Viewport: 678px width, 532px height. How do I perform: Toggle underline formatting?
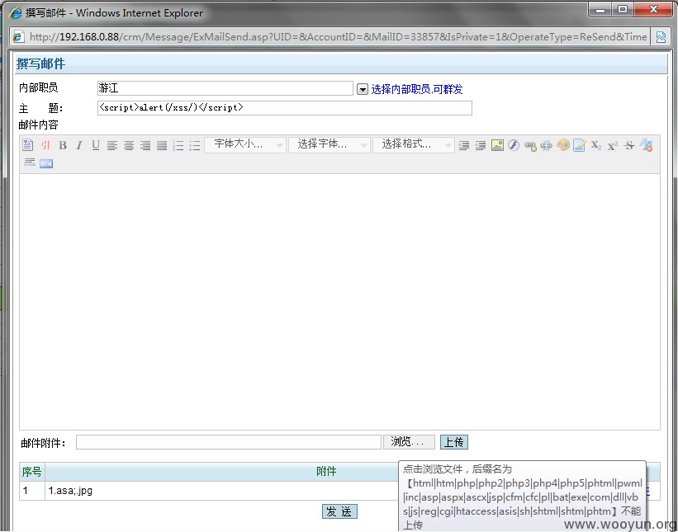96,145
